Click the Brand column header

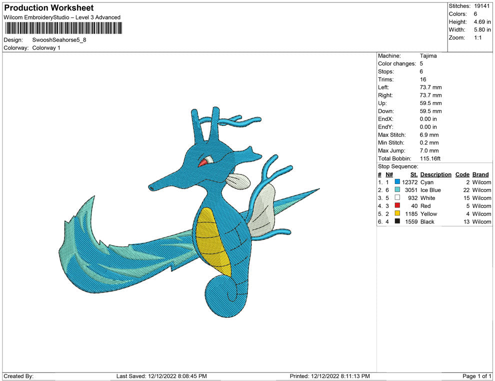coord(480,174)
